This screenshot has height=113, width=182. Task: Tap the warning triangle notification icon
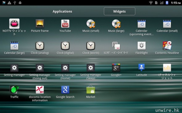[x=9, y=3]
